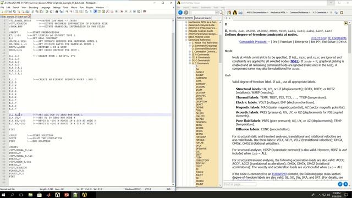Click ANSYS Documentation in the breadcrumb
Viewport: 352px width, 198px height.
pos(256,13)
